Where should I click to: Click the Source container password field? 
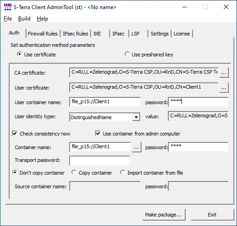pyautogui.click(x=198, y=186)
